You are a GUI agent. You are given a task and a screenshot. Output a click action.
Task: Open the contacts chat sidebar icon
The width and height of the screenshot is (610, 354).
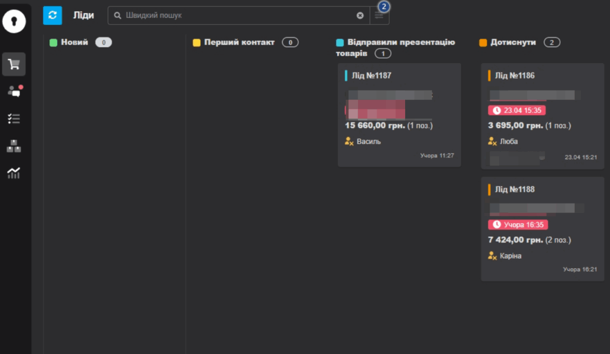(14, 91)
